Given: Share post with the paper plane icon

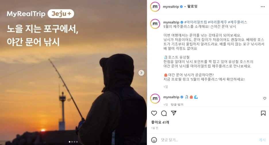Looking at the screenshot, I should [174, 113].
